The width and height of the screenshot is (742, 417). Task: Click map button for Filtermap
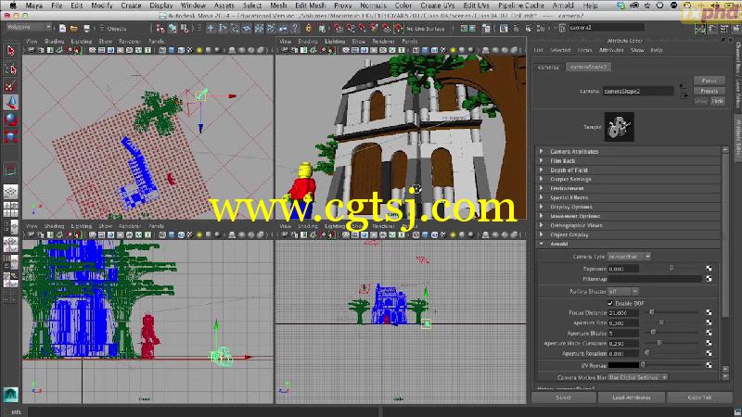709,279
